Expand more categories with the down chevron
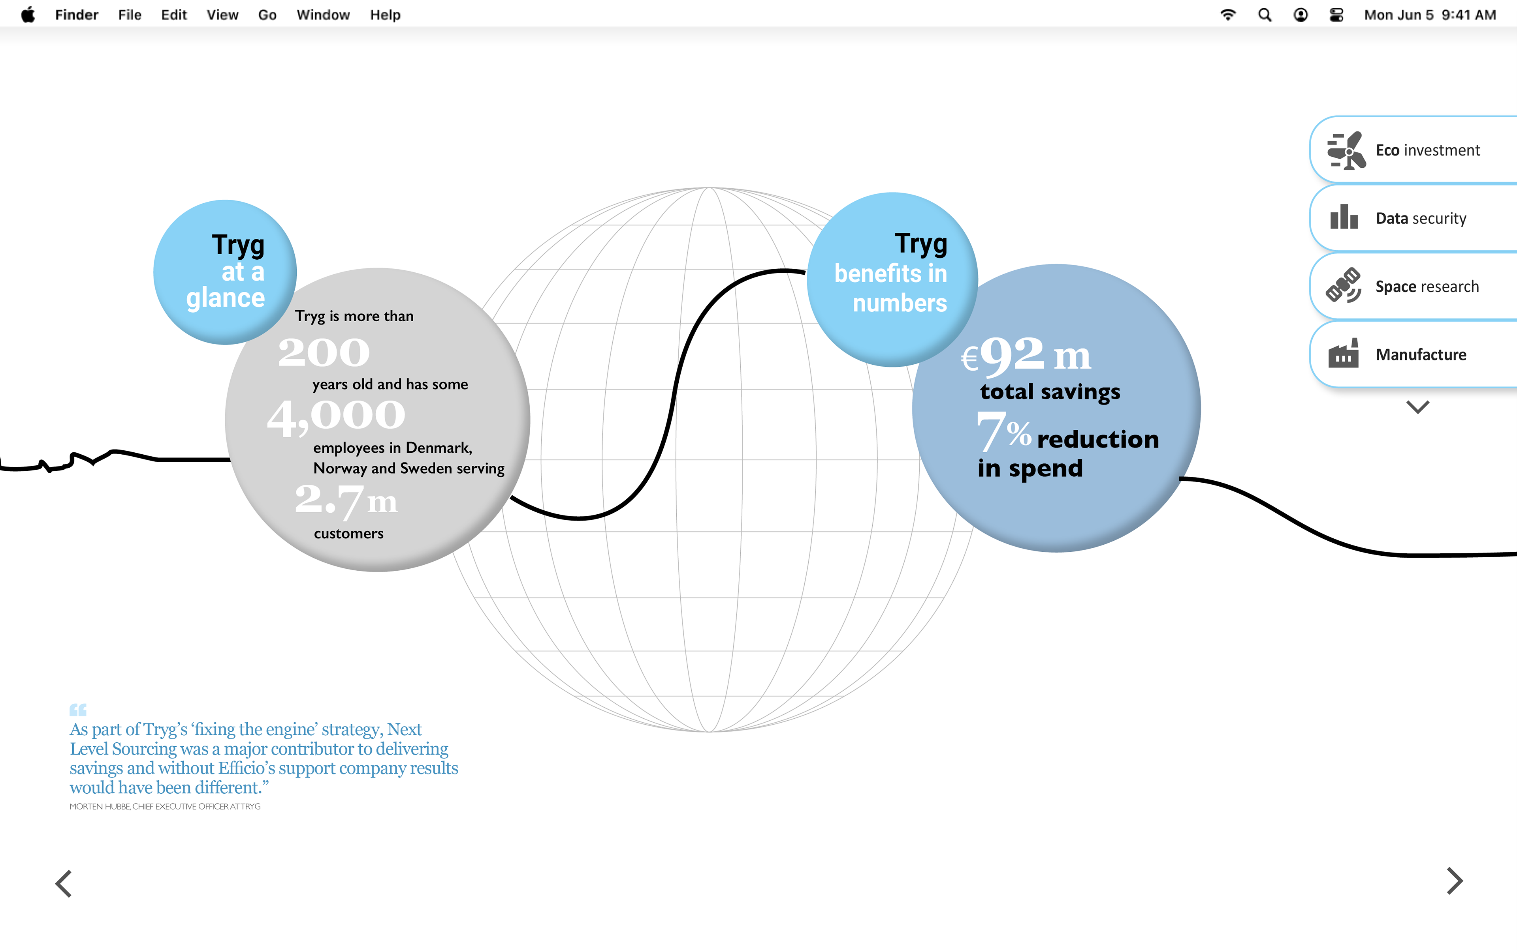The height and width of the screenshot is (950, 1517). point(1417,407)
